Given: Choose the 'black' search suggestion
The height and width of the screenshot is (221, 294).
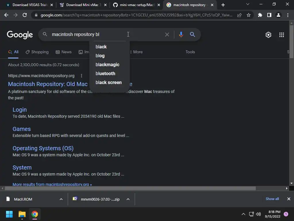Looking at the screenshot, I should (x=101, y=47).
